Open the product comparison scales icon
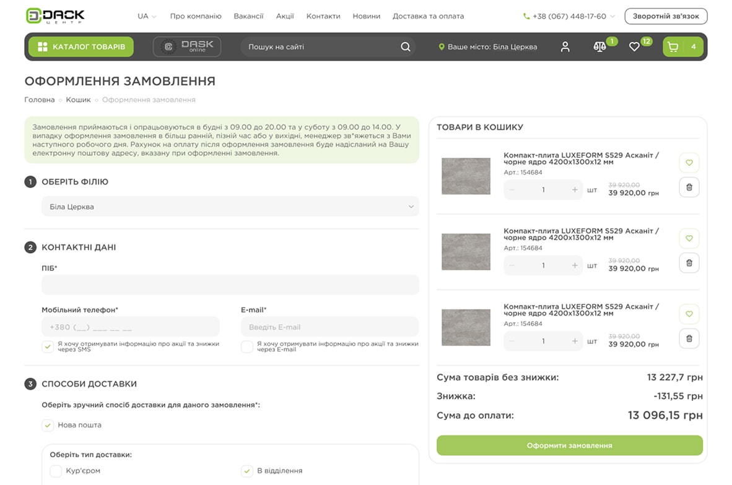Viewport: 732px width, 485px height. (x=599, y=47)
